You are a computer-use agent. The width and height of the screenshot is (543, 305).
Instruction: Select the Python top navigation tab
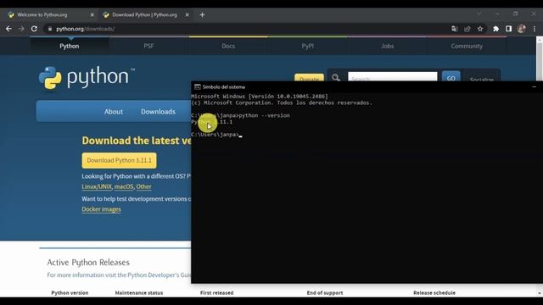(x=70, y=46)
